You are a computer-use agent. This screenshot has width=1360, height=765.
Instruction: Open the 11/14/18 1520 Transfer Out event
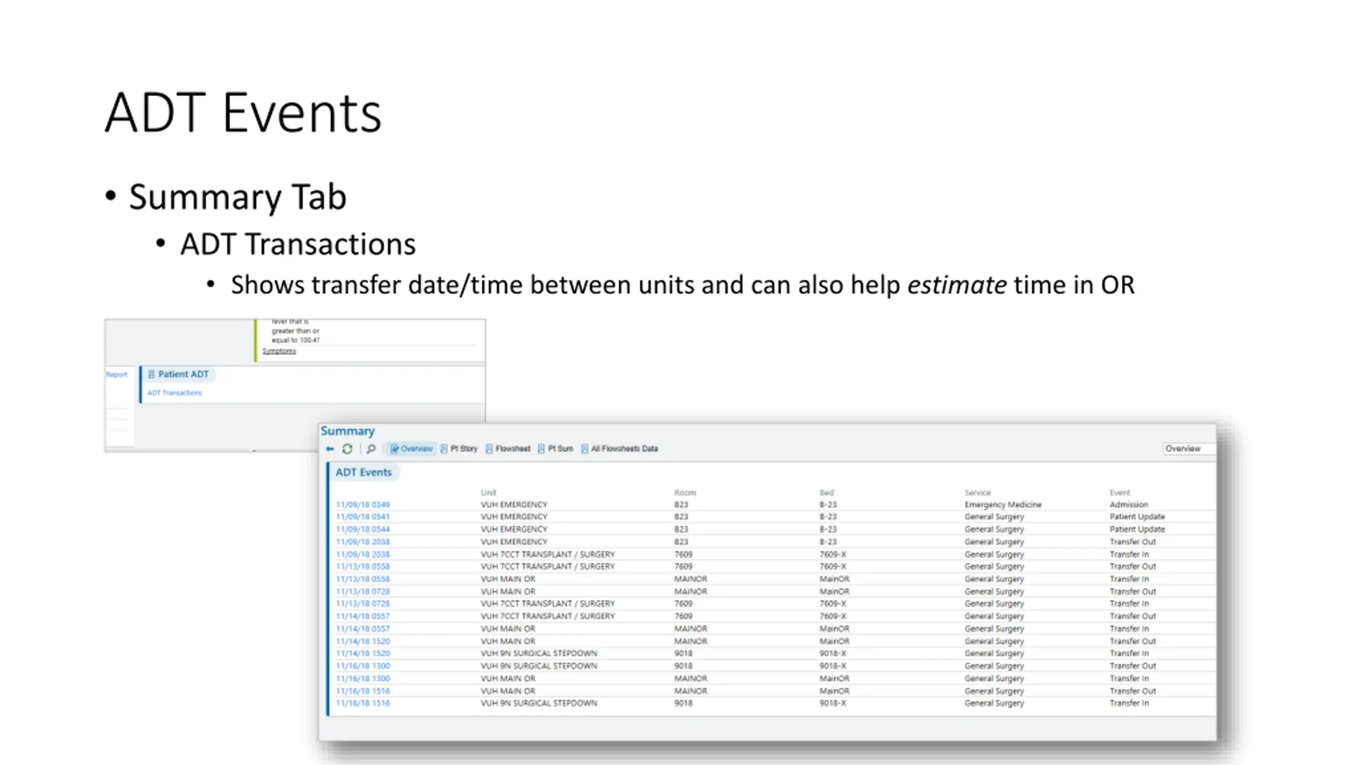coord(363,641)
